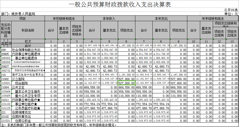
Task: Click the 栏次 row label cell
Action: [x=28, y=41]
